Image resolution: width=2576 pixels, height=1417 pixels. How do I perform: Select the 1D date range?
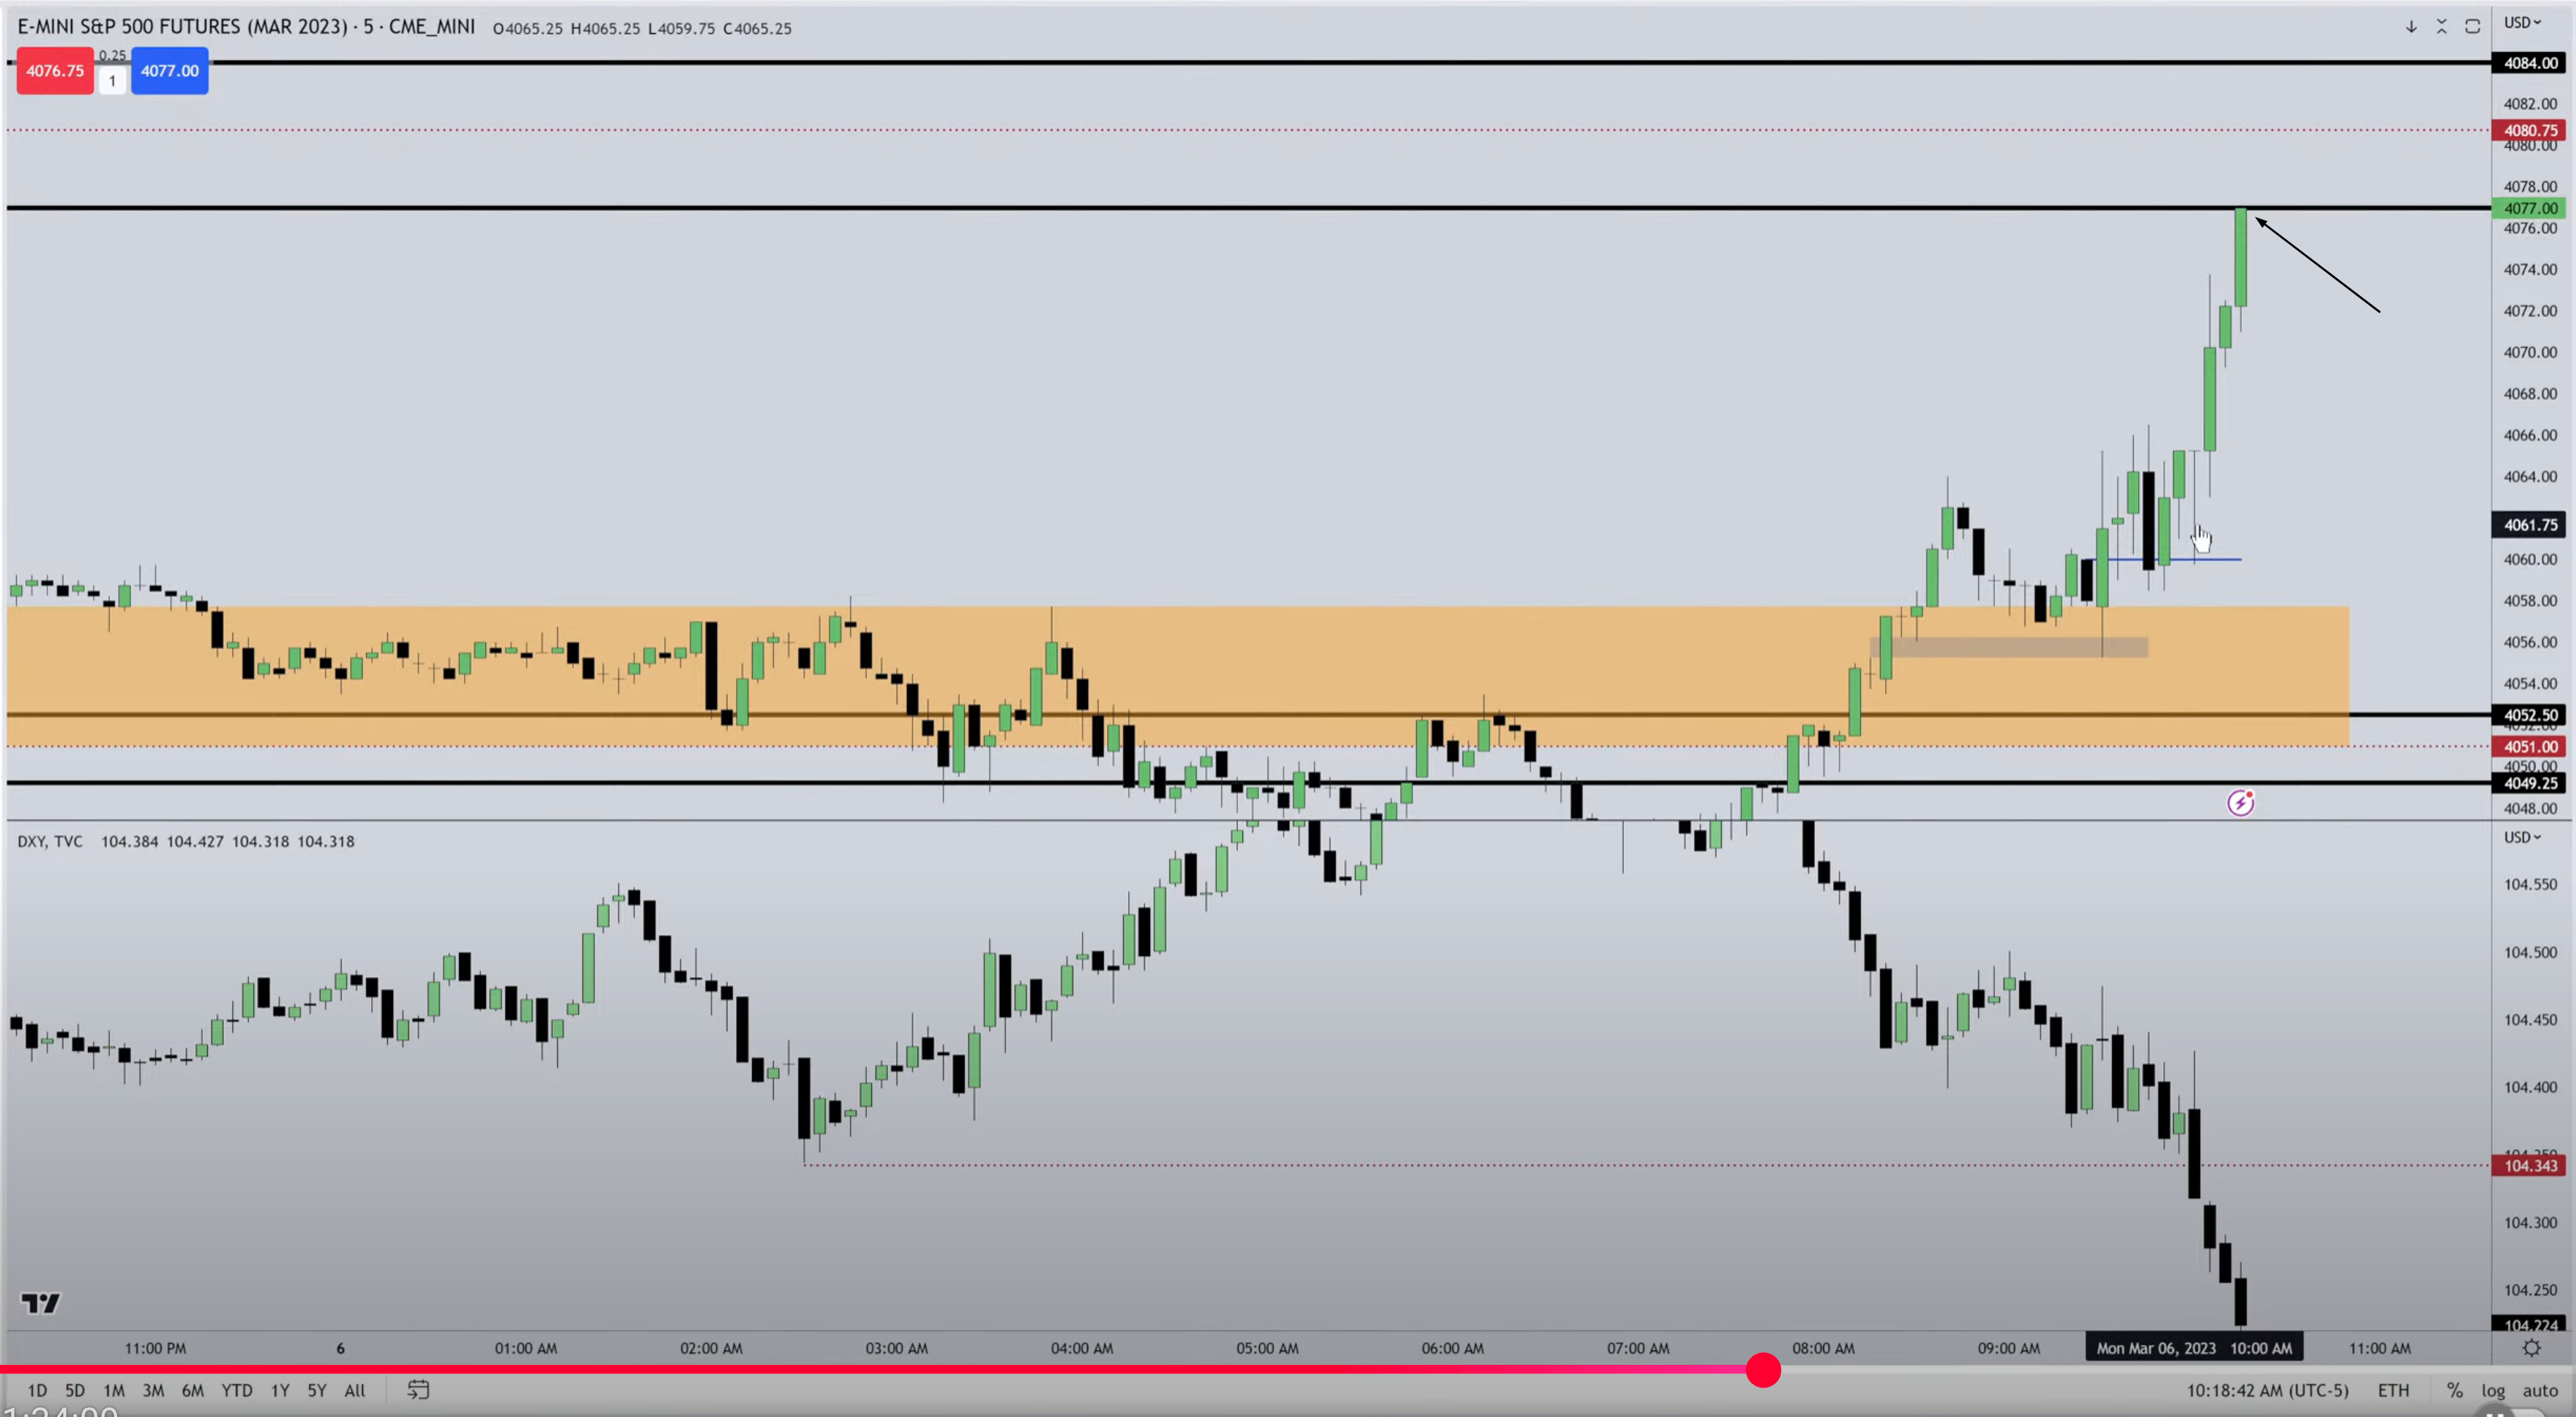37,1390
